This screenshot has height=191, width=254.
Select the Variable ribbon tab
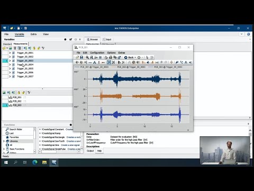pos(20,34)
